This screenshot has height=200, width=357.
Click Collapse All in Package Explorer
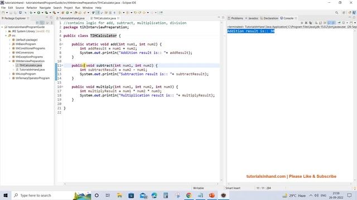coord(37,23)
